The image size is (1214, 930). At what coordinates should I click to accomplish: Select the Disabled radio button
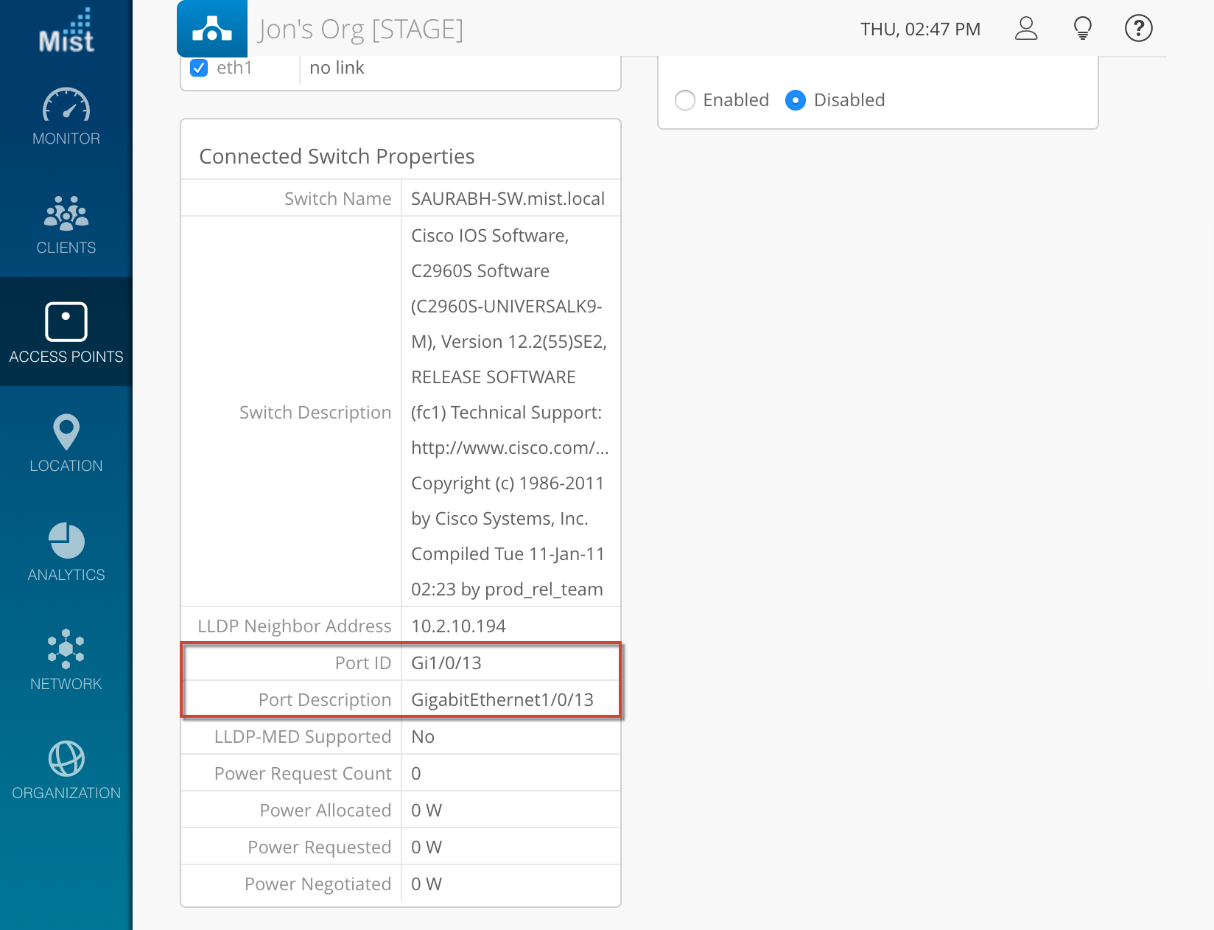[x=796, y=100]
